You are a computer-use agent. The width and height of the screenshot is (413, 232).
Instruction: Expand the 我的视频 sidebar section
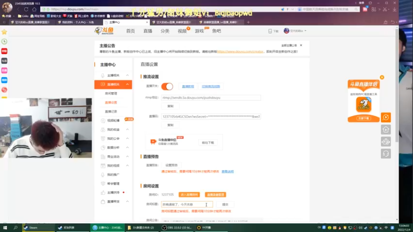pyautogui.click(x=127, y=165)
